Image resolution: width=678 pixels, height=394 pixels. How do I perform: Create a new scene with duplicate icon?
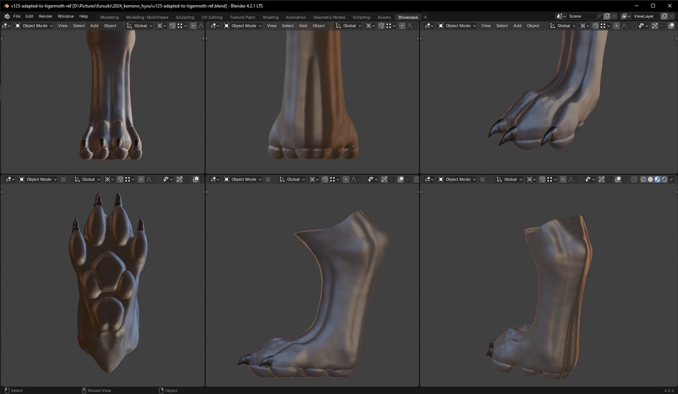click(x=607, y=16)
